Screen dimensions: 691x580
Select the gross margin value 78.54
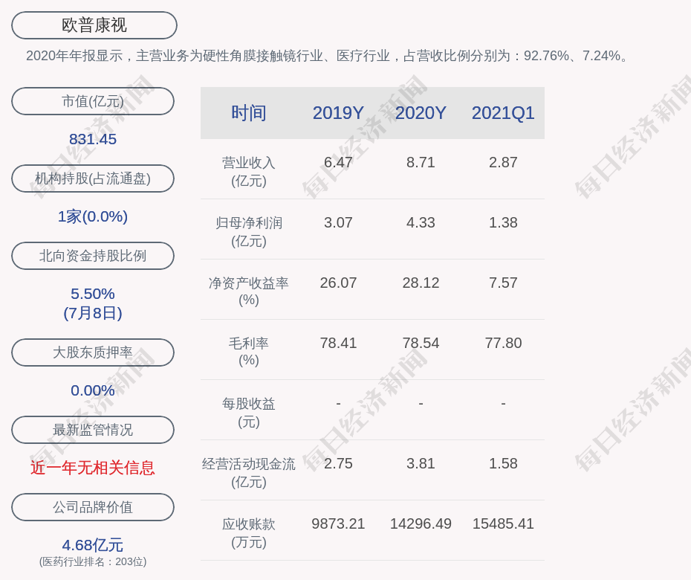pyautogui.click(x=421, y=343)
